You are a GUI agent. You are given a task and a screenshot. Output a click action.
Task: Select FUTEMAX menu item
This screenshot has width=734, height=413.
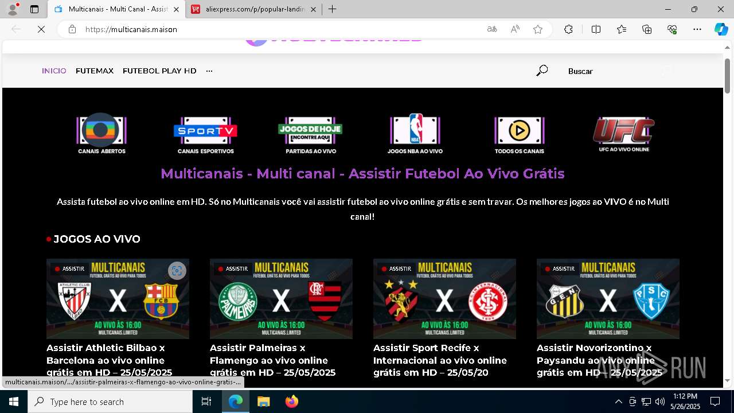click(95, 71)
